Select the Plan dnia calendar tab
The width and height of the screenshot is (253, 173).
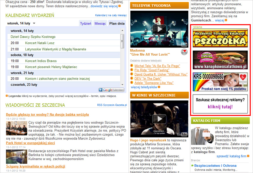(x=117, y=24)
